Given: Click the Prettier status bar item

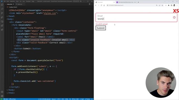Looking at the screenshot, I should pos(88,99).
